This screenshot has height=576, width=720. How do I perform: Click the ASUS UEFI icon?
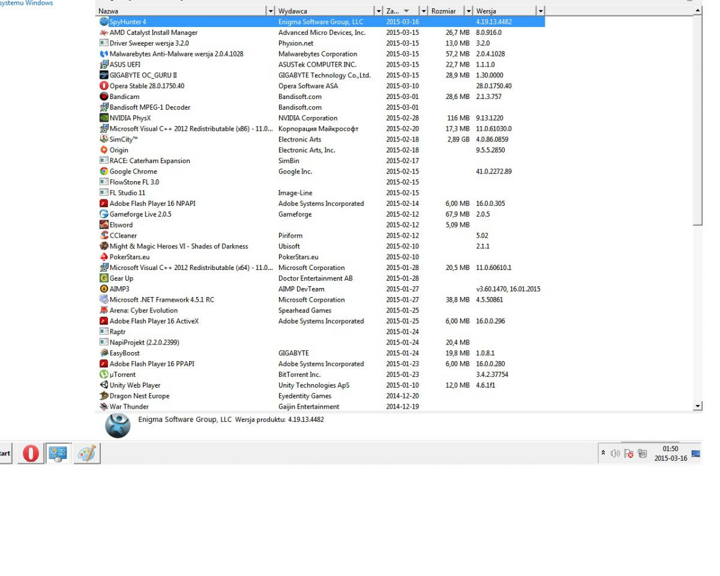[x=104, y=65]
